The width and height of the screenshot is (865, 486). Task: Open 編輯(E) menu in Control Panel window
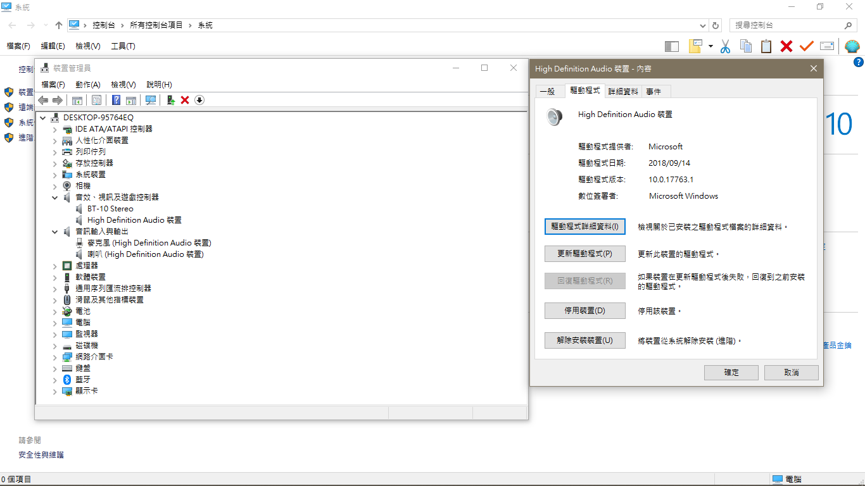53,46
